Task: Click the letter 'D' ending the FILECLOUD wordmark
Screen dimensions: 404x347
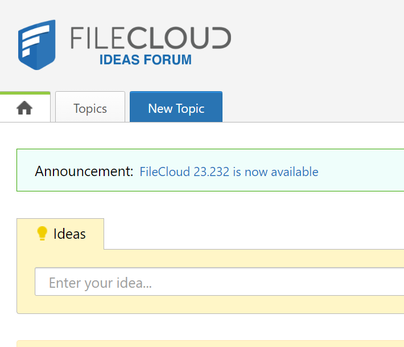Action: pos(221,38)
